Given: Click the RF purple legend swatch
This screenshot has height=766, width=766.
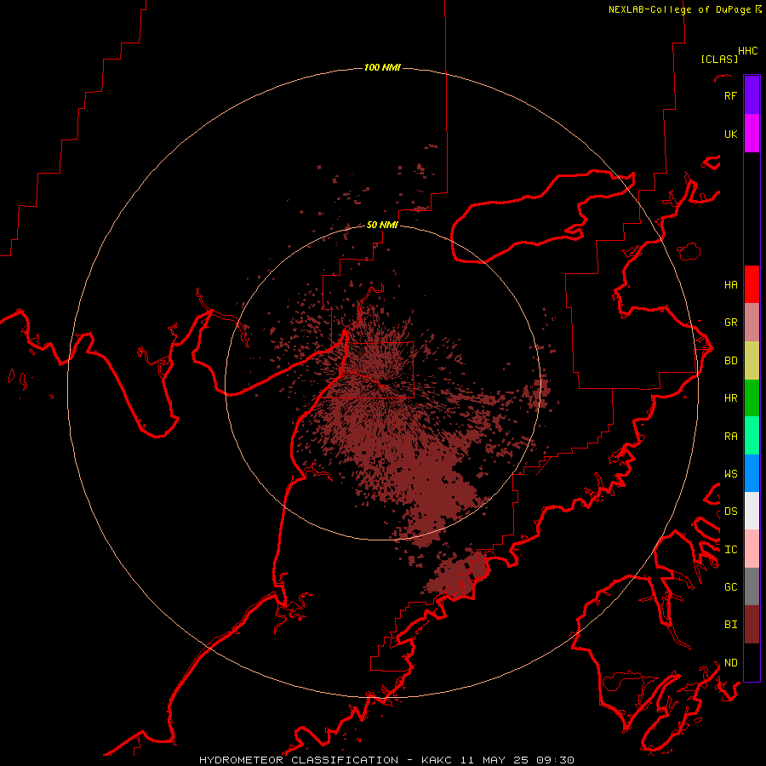Looking at the screenshot, I should coord(752,95).
